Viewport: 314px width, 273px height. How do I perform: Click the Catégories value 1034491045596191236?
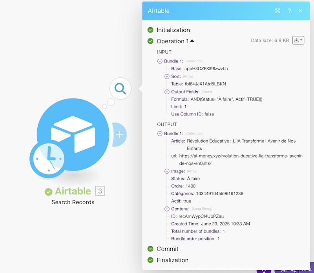[220, 194]
